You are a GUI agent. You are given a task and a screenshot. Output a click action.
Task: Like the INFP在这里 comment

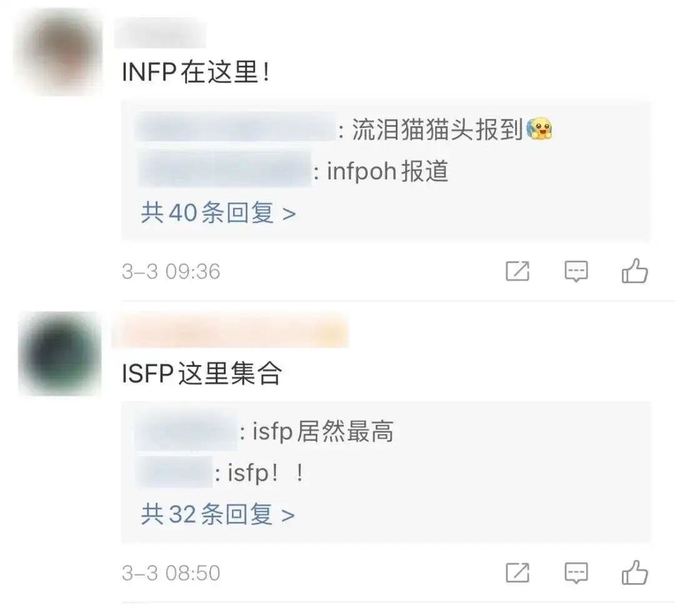click(x=634, y=271)
